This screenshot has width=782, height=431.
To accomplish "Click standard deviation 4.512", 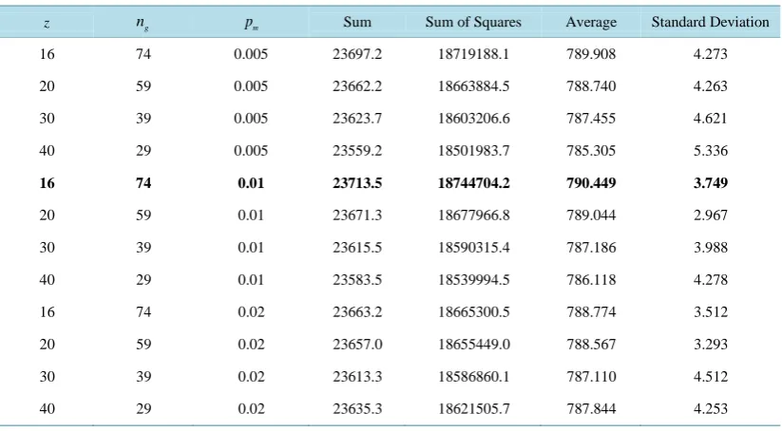I will 710,377.
